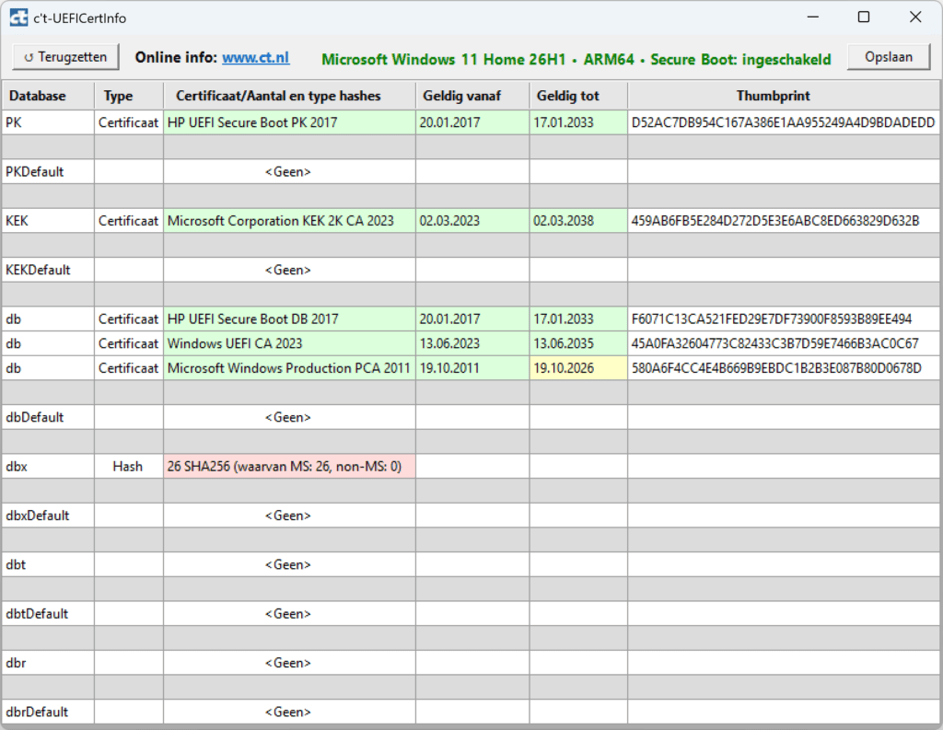Click the thumbprint F6071C13CA52... cell

click(x=784, y=319)
